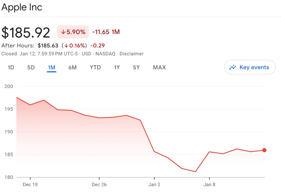
Task: View the 5Y price history
Action: [x=136, y=67]
